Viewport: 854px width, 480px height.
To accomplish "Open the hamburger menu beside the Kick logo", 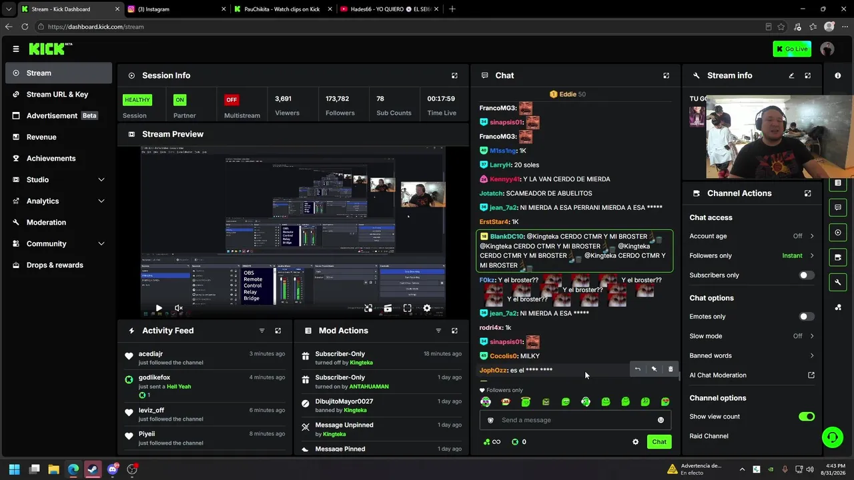I will (16, 49).
